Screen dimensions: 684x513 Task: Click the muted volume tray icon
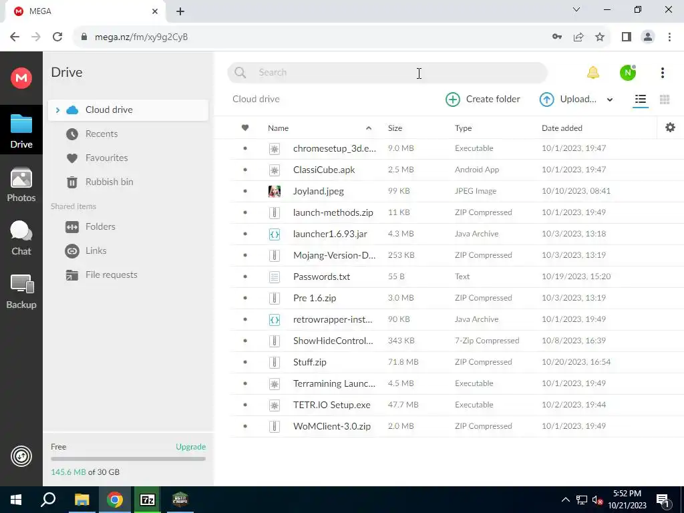(x=596, y=500)
